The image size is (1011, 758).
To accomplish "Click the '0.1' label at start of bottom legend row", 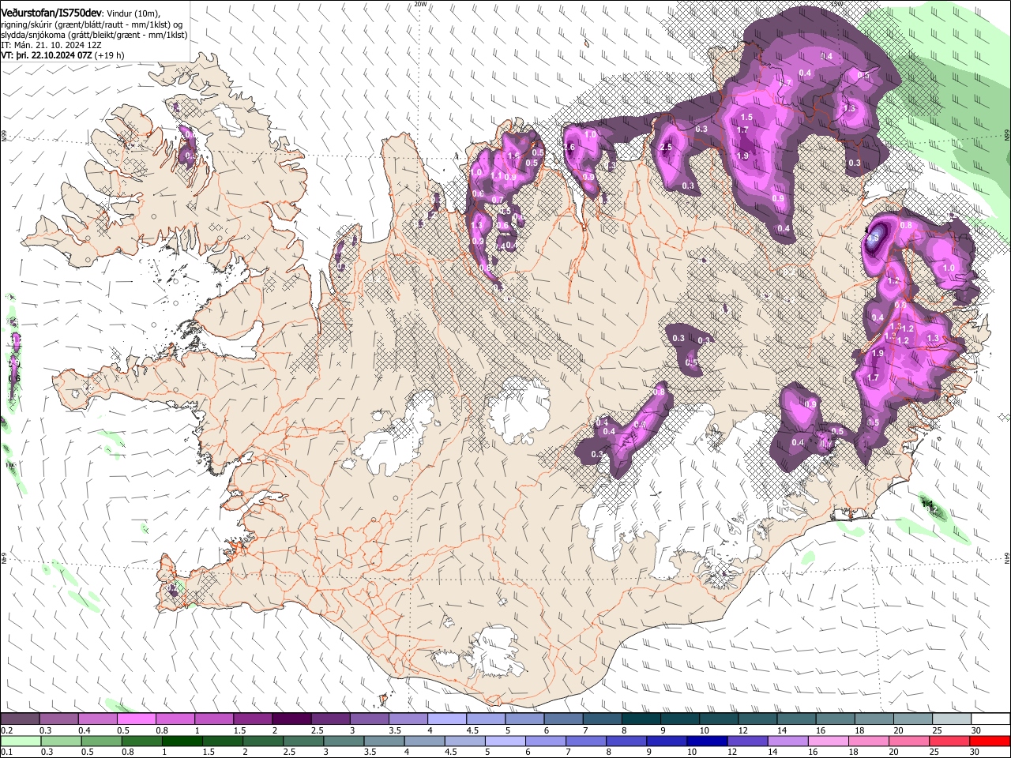I will point(6,752).
